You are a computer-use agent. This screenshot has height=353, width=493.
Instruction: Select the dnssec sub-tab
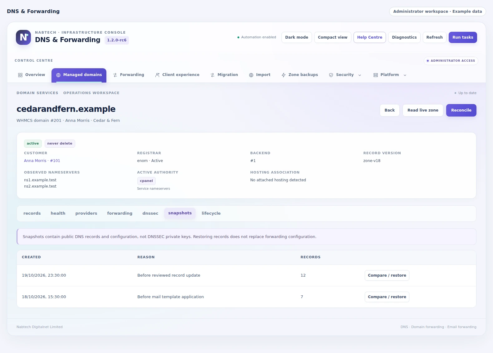coord(150,213)
